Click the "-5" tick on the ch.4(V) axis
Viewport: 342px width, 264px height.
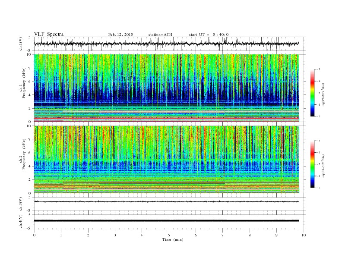(x=29, y=228)
